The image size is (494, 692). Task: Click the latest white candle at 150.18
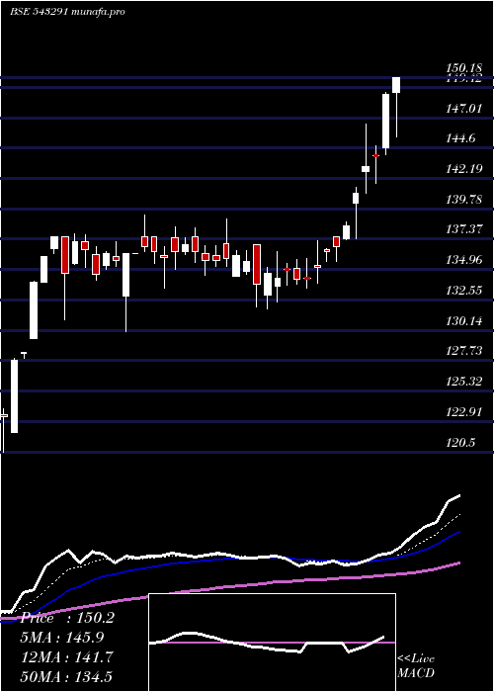point(396,85)
